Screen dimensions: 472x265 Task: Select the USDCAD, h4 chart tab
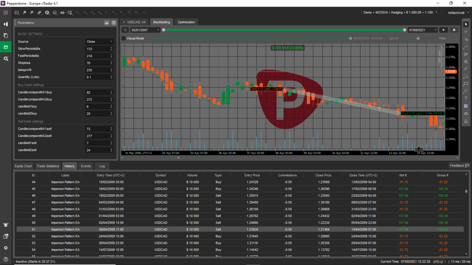pos(135,22)
